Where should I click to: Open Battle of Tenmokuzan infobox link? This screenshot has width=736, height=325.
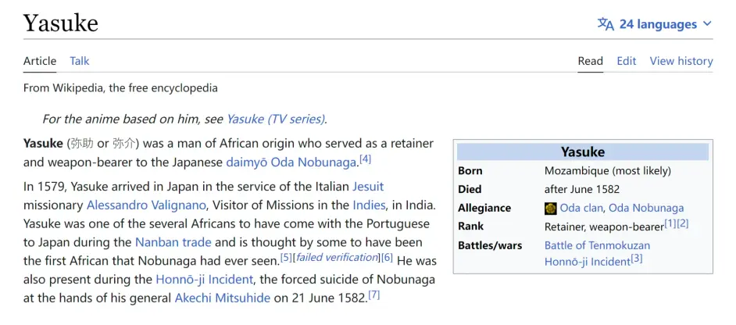[597, 245]
